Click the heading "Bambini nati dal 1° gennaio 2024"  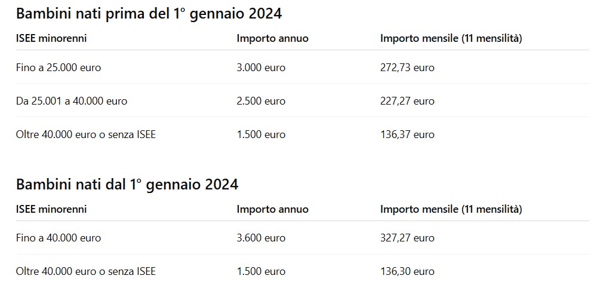point(127,184)
